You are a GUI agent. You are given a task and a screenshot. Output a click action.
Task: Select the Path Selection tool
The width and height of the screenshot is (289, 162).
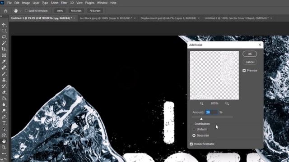click(4, 129)
